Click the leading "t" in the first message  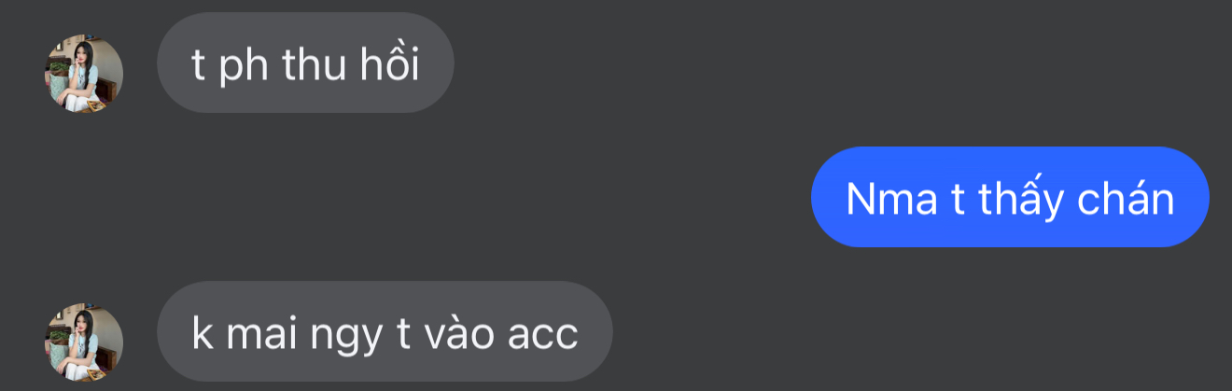(198, 65)
